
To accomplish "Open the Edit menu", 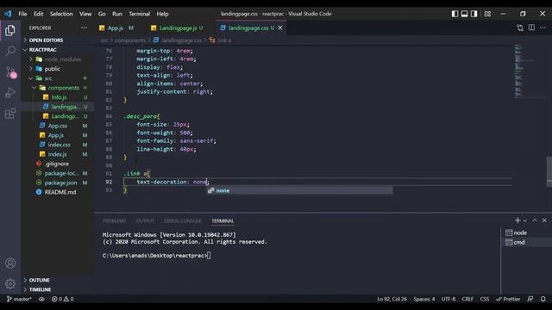I will pos(38,14).
